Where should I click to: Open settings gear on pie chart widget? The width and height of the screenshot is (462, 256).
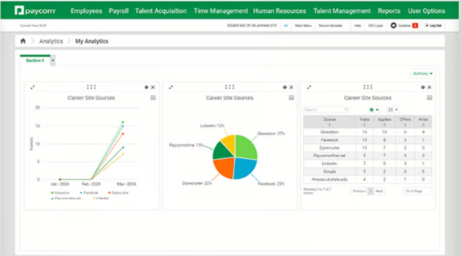[x=285, y=88]
